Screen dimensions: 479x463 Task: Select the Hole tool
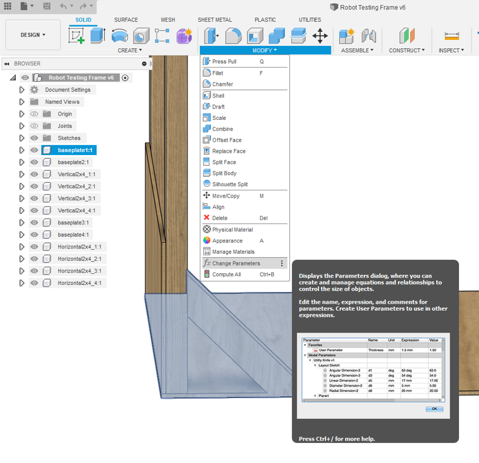(x=141, y=35)
